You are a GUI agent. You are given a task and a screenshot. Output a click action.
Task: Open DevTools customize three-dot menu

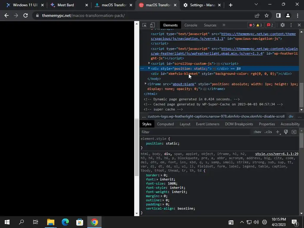(x=291, y=25)
